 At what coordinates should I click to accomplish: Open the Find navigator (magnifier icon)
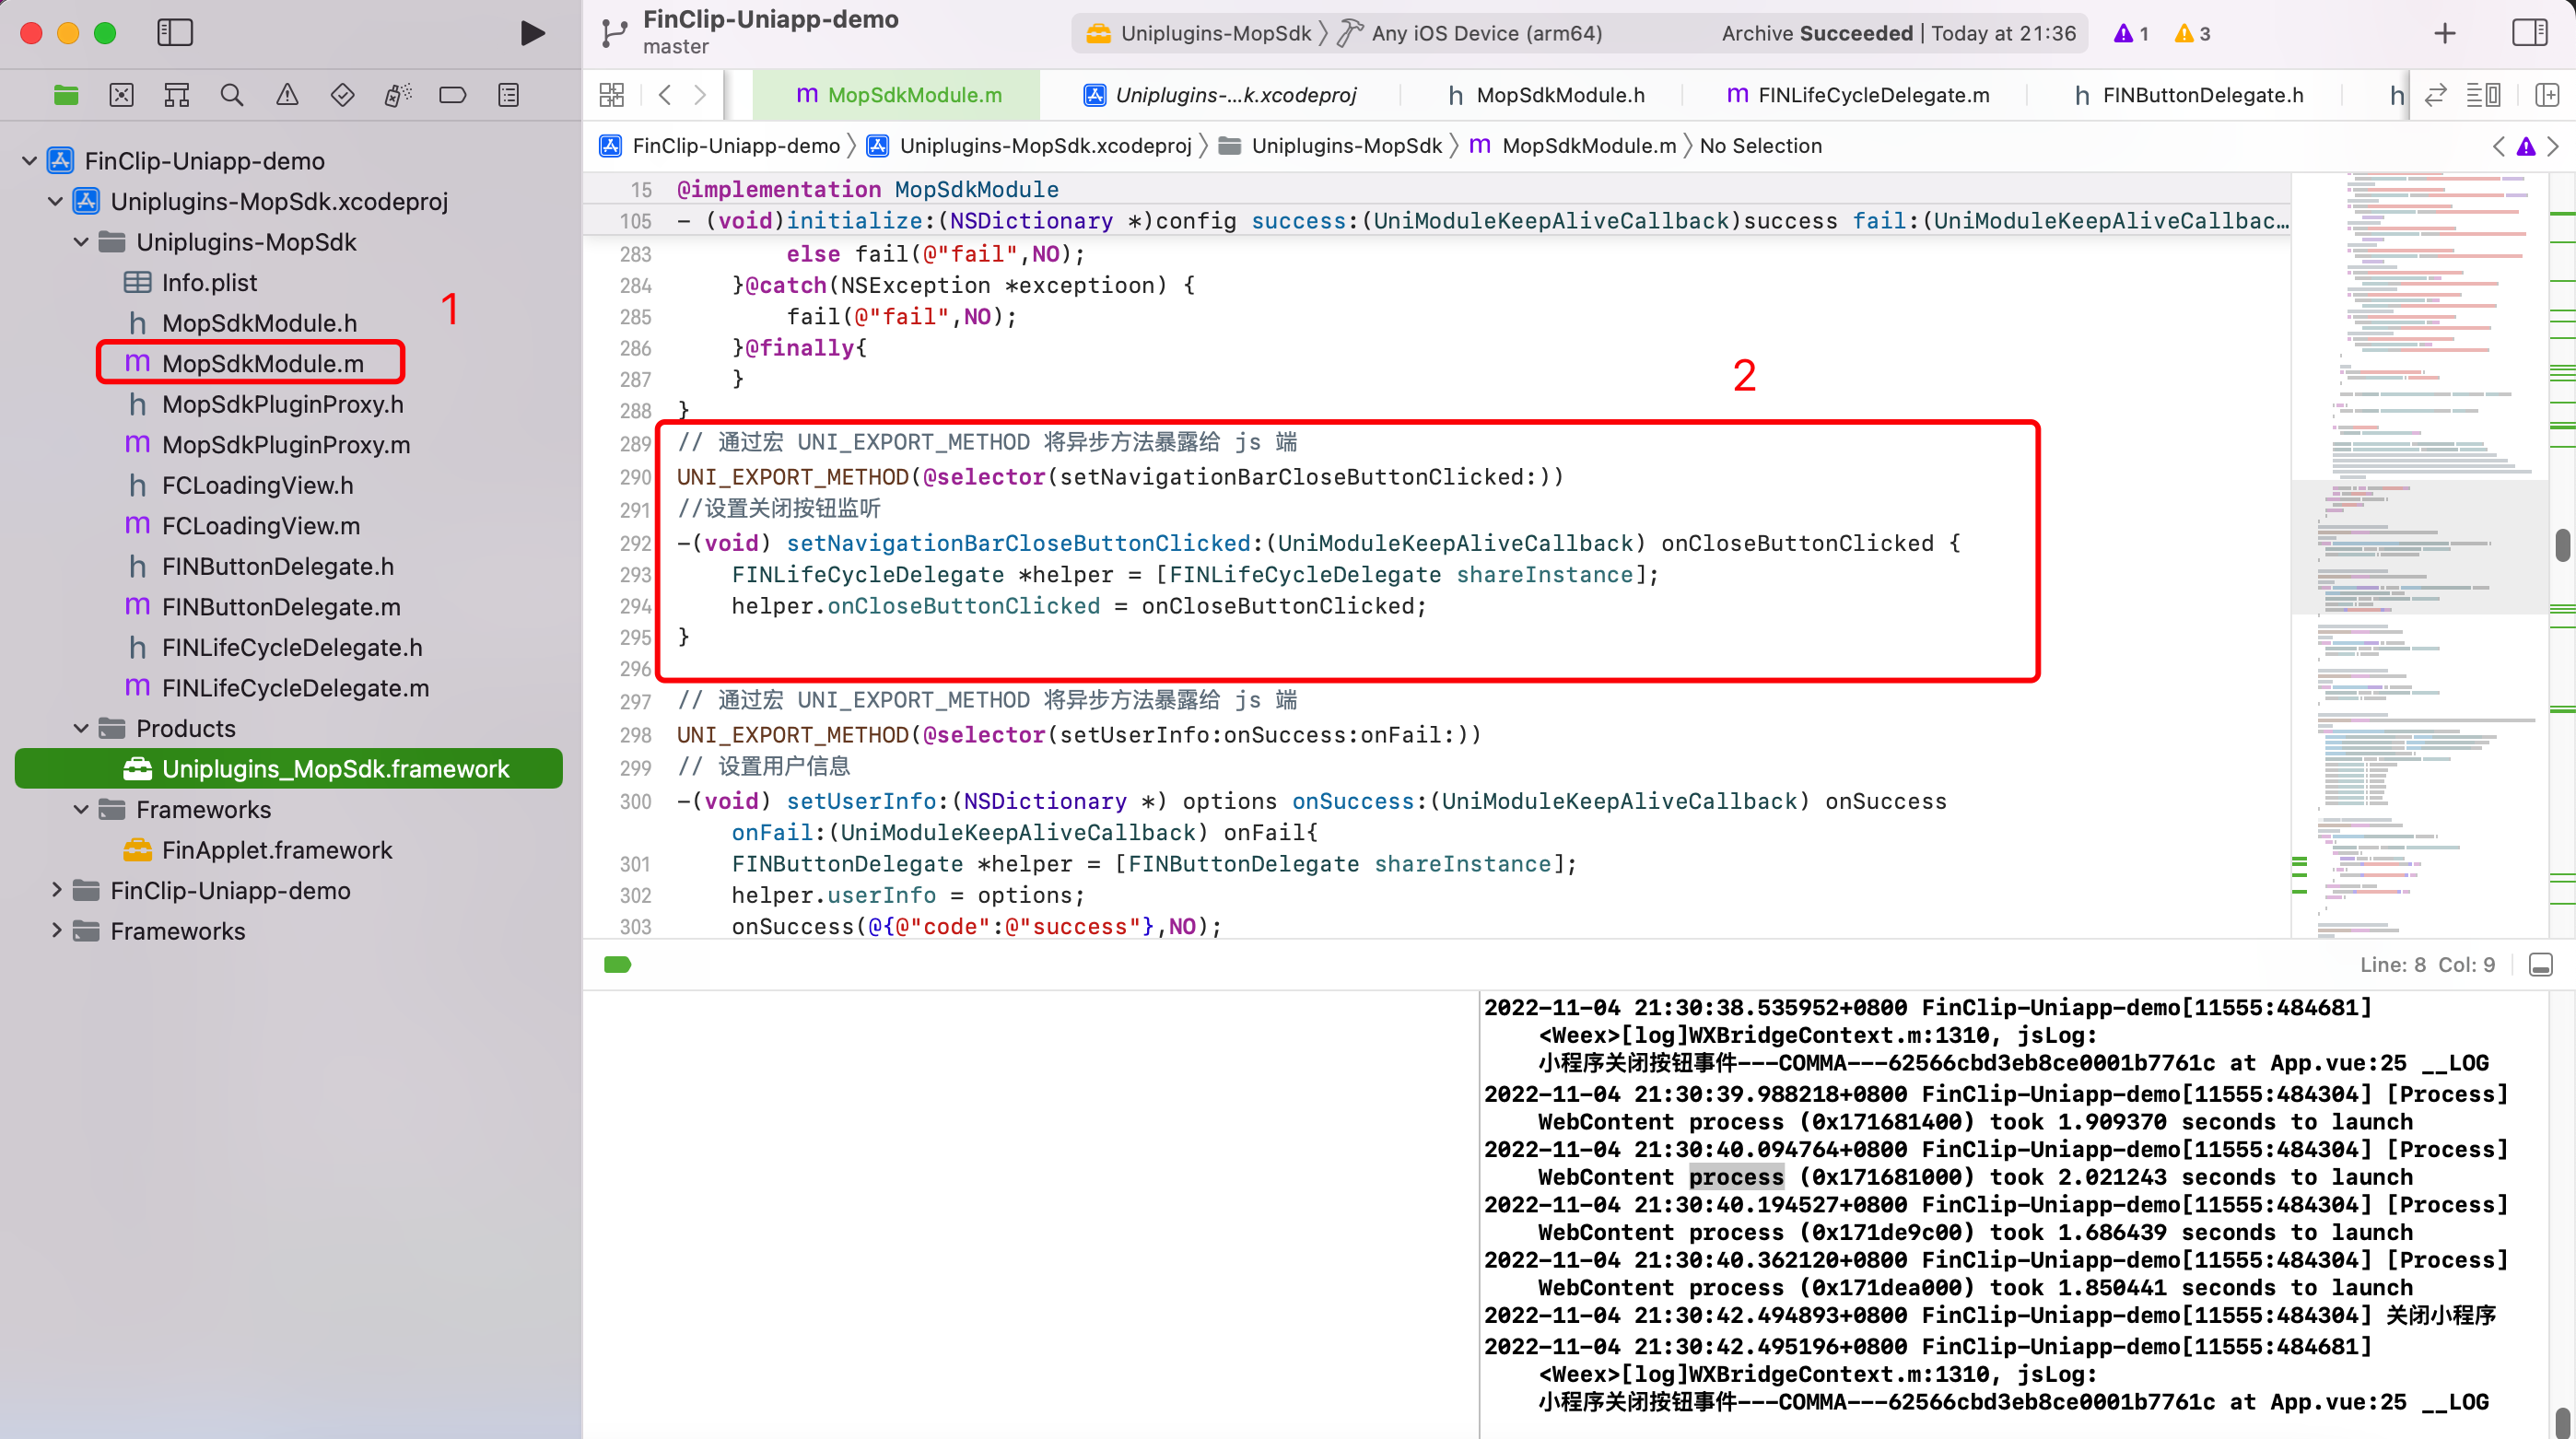231,95
